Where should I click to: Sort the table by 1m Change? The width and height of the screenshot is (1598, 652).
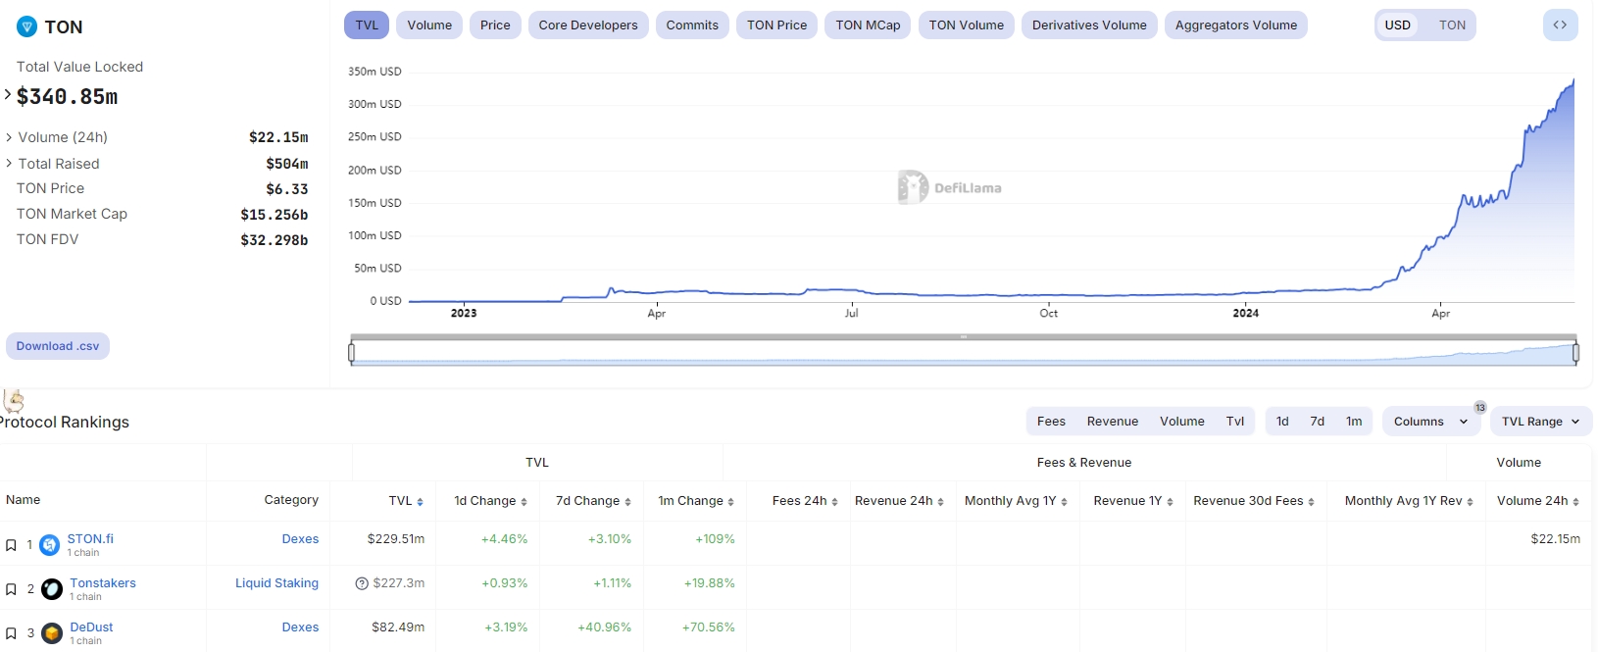pyautogui.click(x=696, y=501)
